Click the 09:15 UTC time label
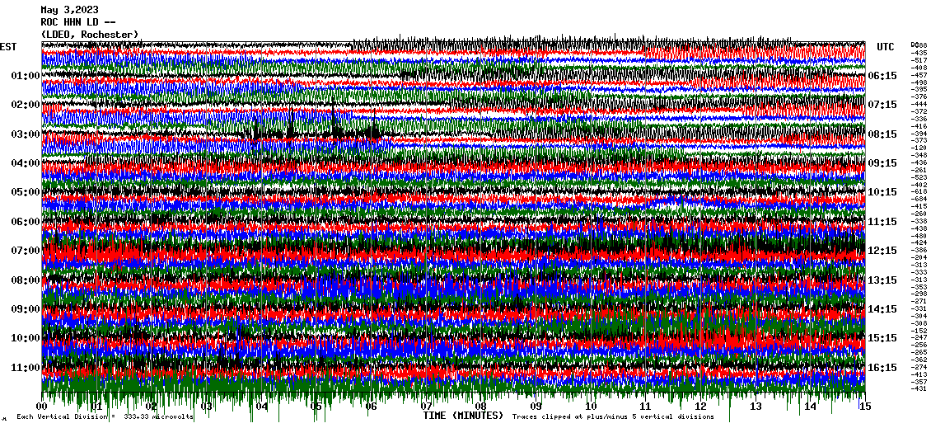Screen dimensions: 931x428 (x=882, y=163)
